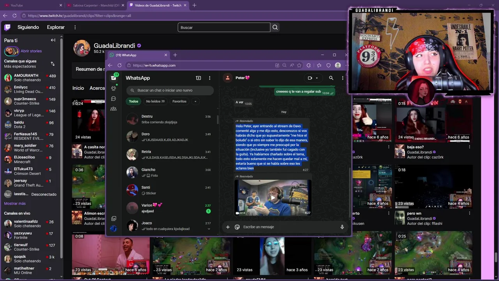
Task: Start a new chat in WhatsApp
Action: pos(198,78)
